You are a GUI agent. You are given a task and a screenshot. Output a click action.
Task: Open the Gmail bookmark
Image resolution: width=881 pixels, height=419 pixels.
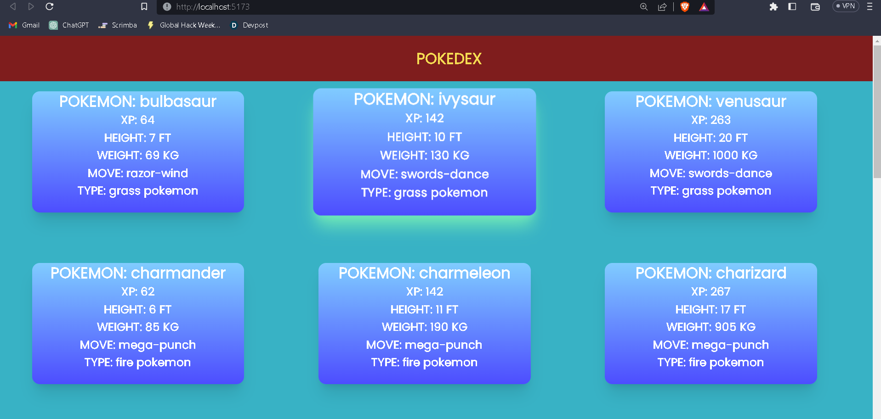tap(24, 25)
